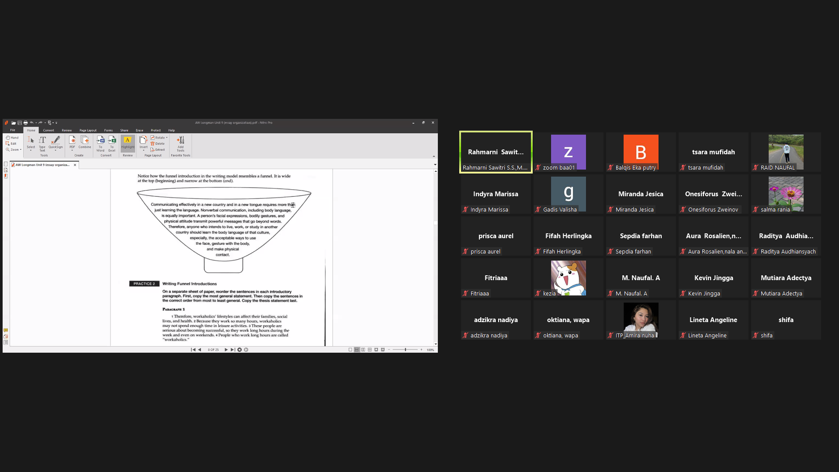Switch to the Page Layout ribbon tab

88,130
